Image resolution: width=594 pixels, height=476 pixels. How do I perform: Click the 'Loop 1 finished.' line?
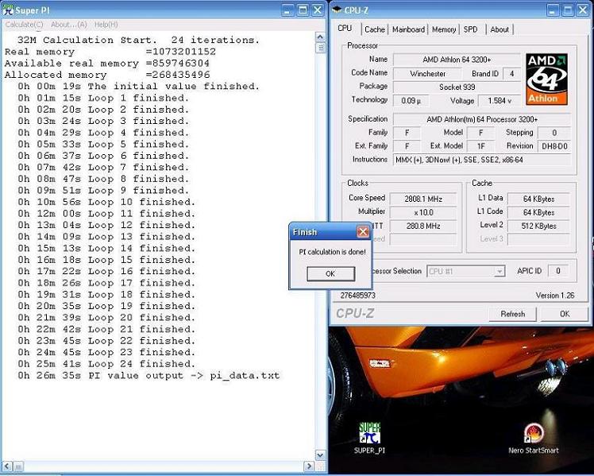tap(103, 98)
